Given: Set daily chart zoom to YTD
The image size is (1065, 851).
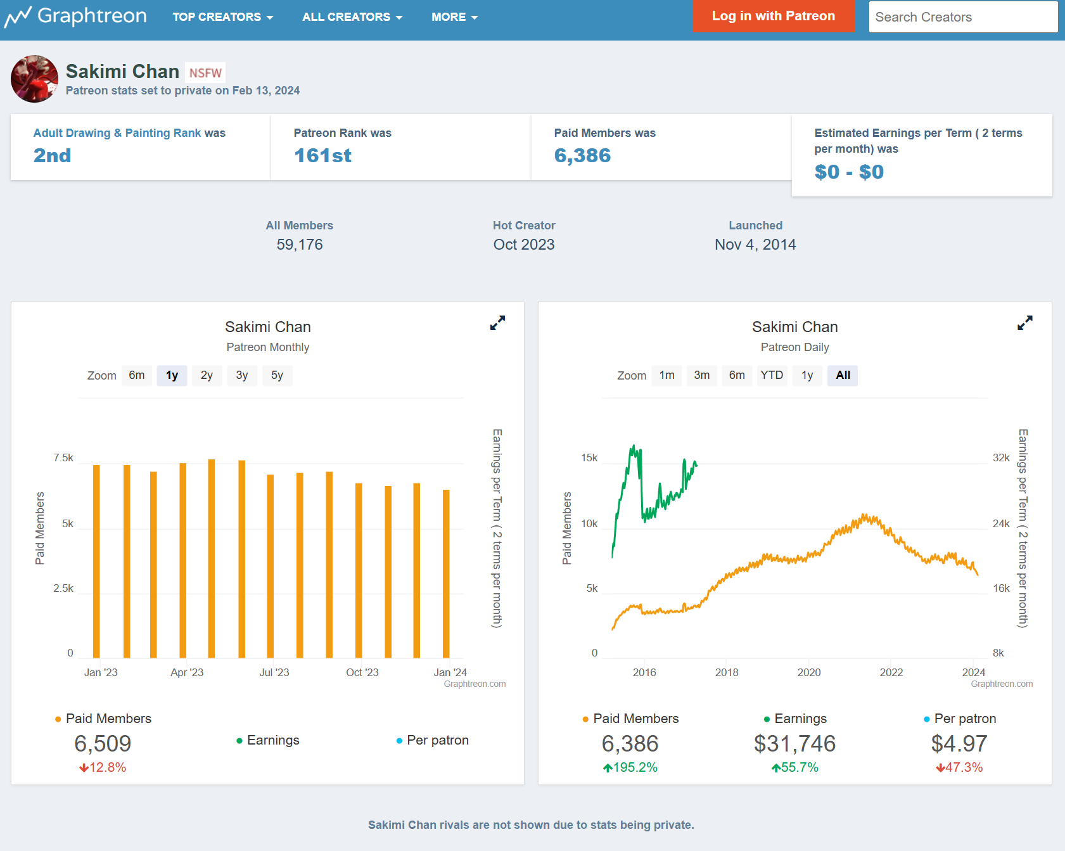Looking at the screenshot, I should point(772,375).
